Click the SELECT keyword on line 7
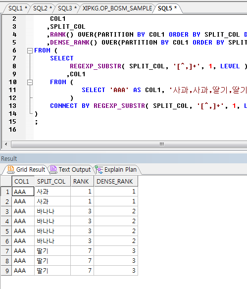The height and width of the screenshot is (289, 247). [x=62, y=58]
